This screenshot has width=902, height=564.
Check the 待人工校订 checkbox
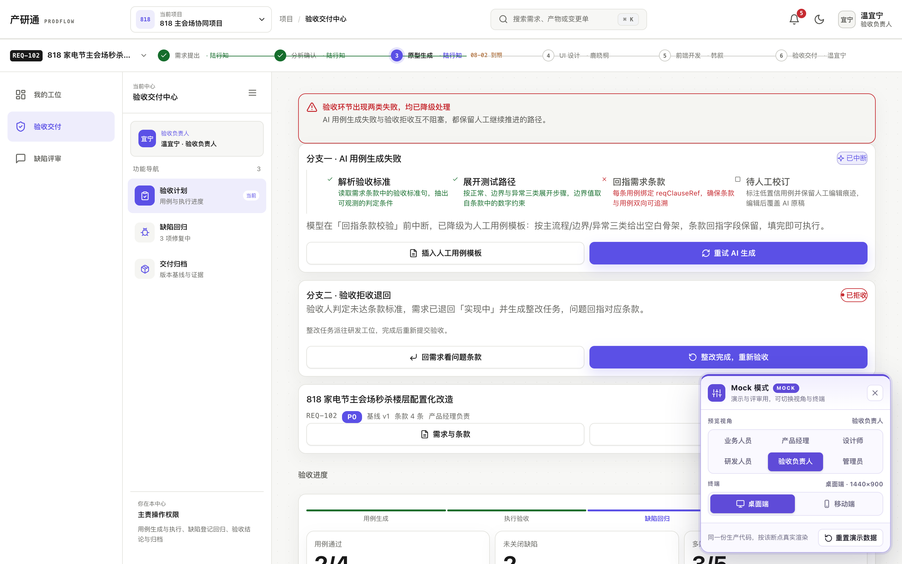[738, 180]
